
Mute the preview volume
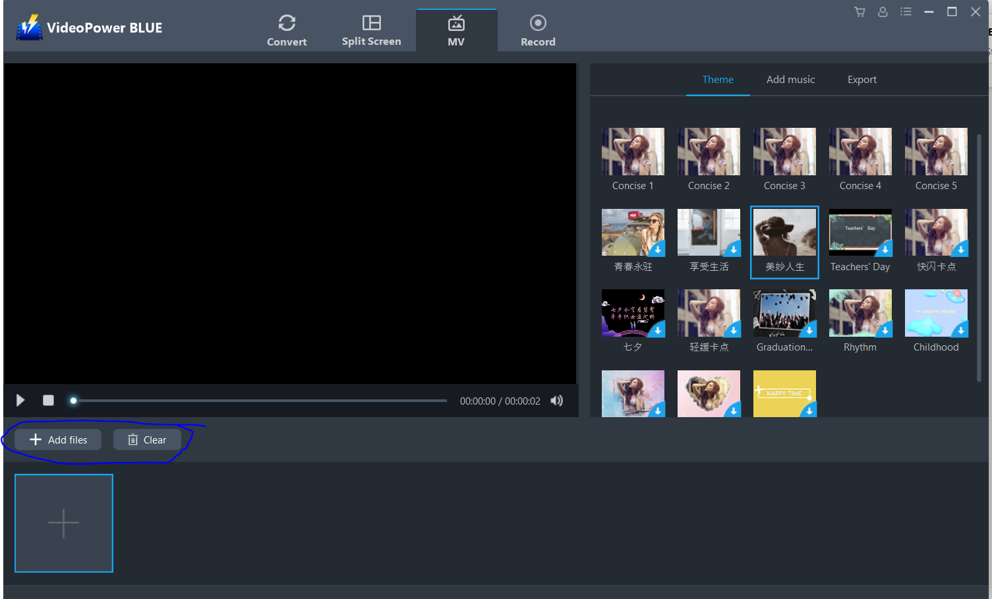[556, 400]
